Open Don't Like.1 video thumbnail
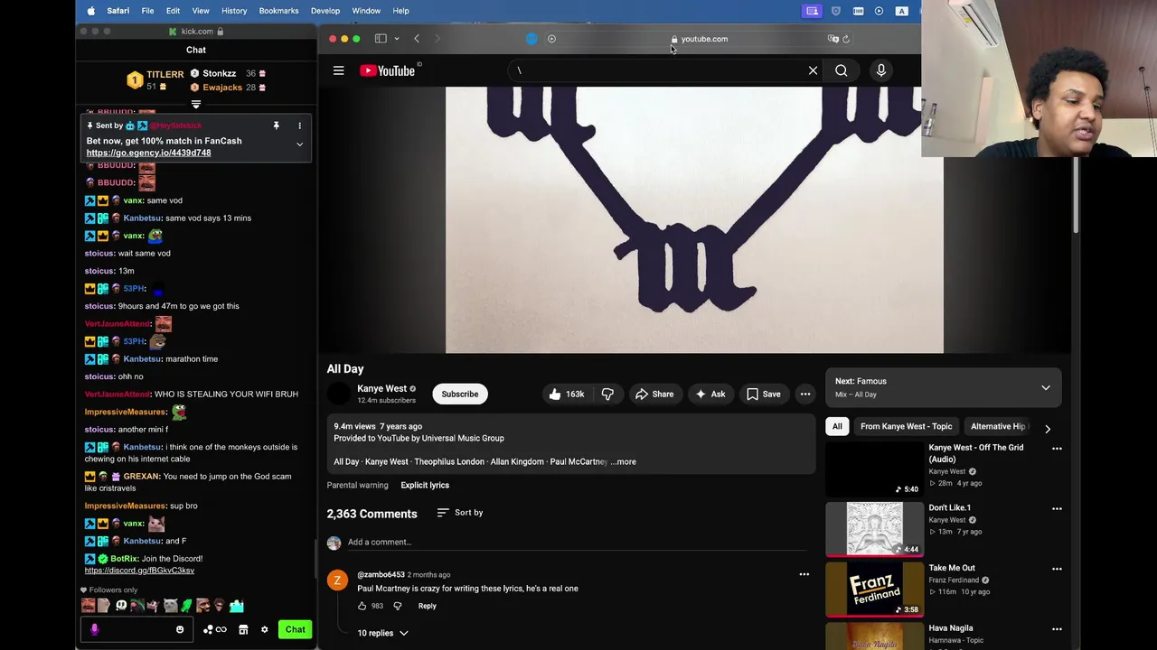This screenshot has height=650, width=1157. [874, 529]
